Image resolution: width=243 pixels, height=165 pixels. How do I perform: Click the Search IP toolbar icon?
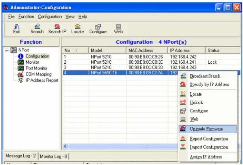tap(57, 29)
